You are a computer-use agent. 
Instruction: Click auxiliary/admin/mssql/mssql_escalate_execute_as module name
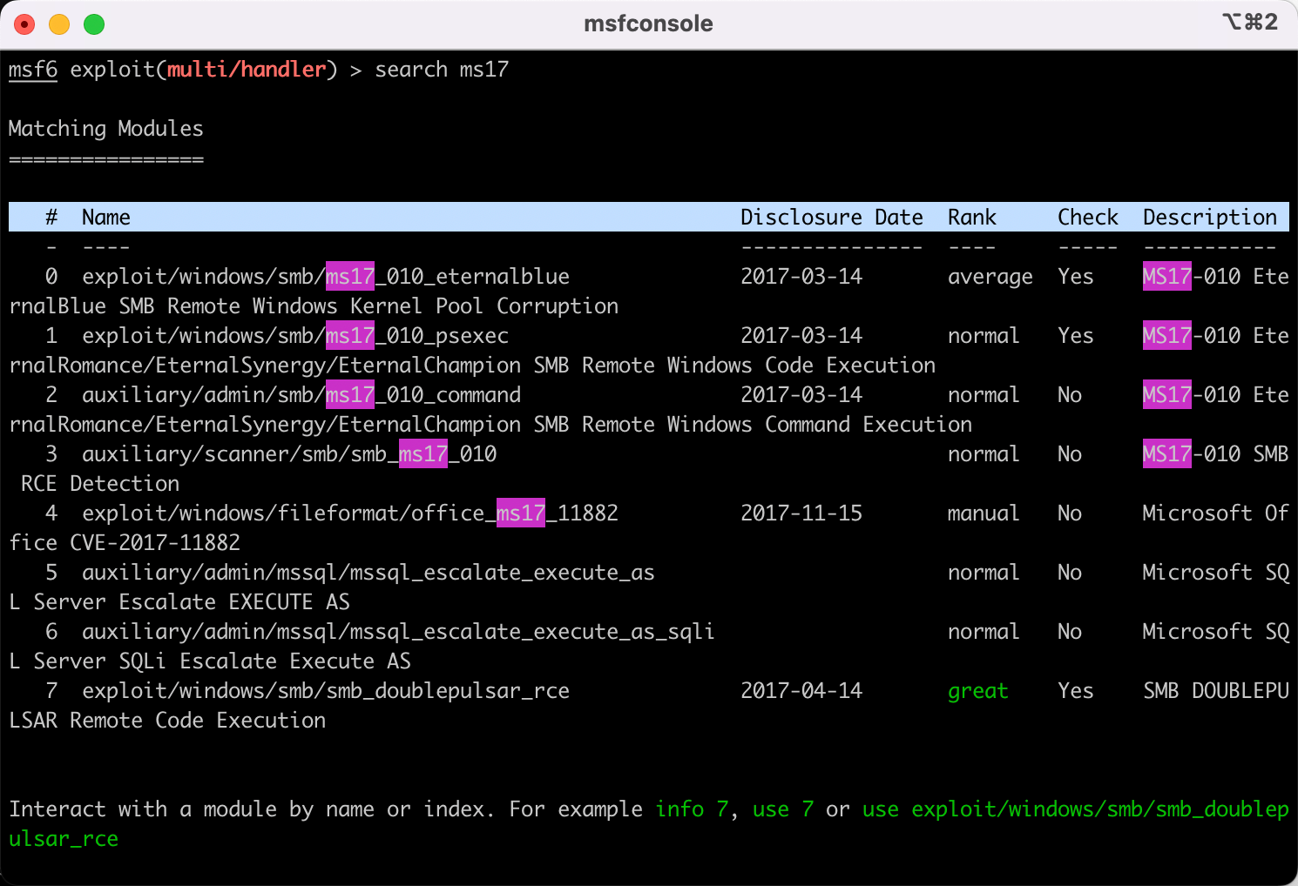tap(368, 573)
